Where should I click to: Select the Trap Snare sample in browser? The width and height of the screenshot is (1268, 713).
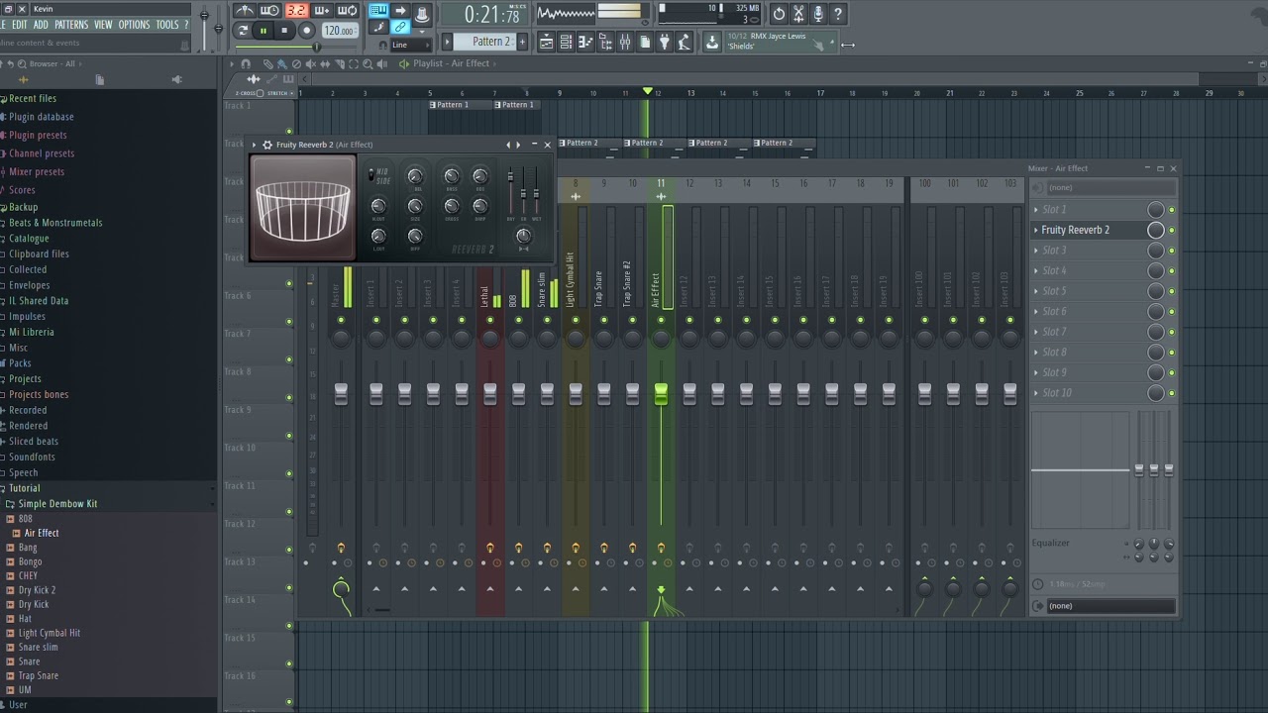pyautogui.click(x=39, y=675)
